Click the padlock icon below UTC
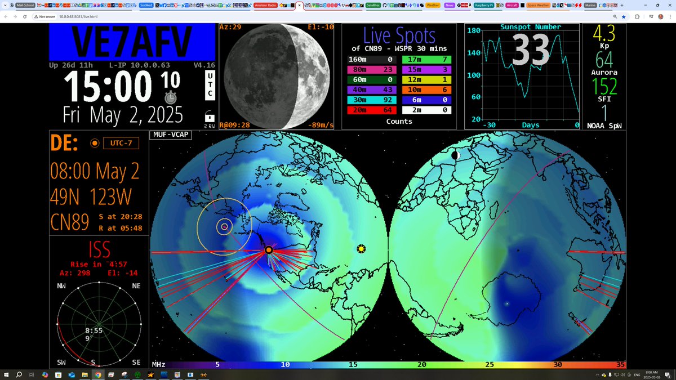Image resolution: width=676 pixels, height=380 pixels. (x=209, y=116)
